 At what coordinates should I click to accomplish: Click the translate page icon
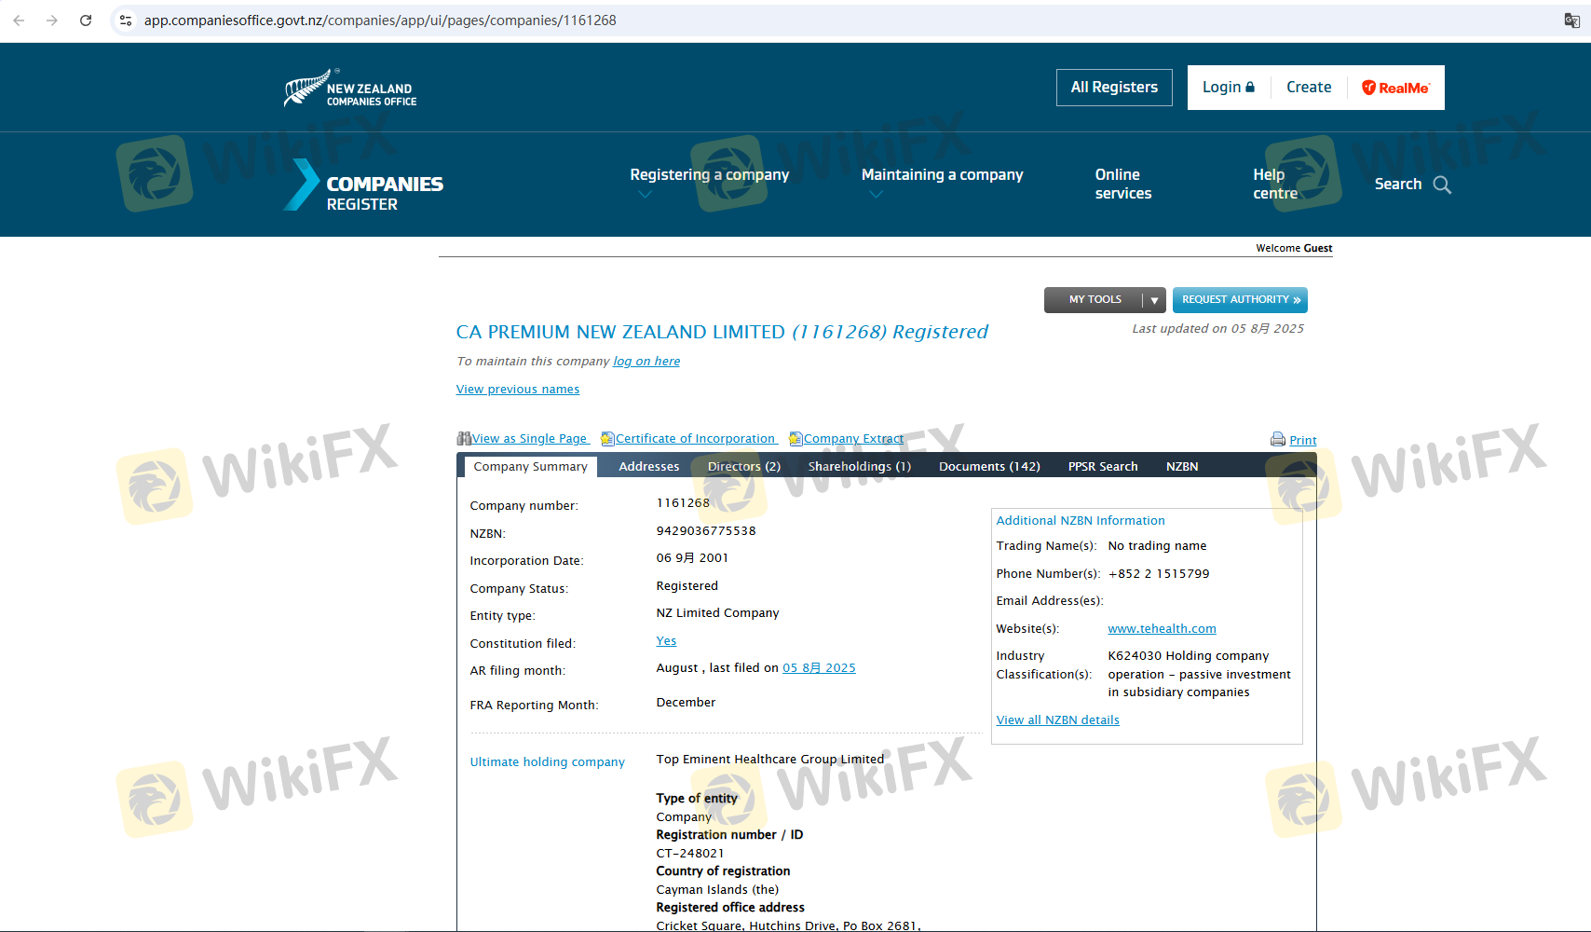1571,21
